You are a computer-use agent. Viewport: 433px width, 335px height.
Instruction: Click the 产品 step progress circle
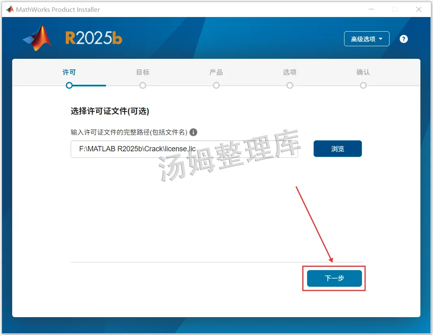tap(216, 86)
